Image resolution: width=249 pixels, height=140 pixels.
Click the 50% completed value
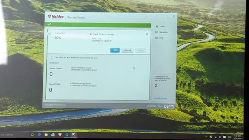pyautogui.click(x=58, y=38)
